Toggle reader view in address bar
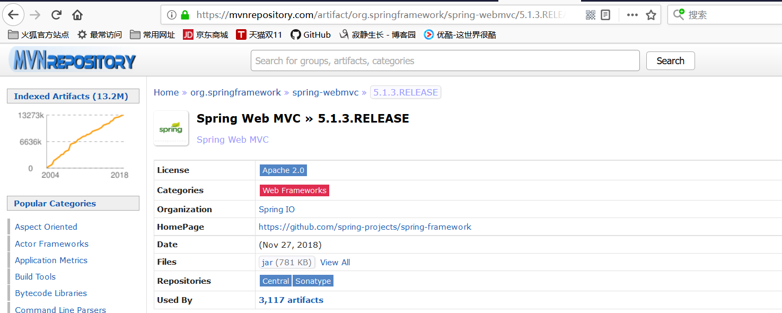Image resolution: width=782 pixels, height=313 pixels. click(605, 15)
